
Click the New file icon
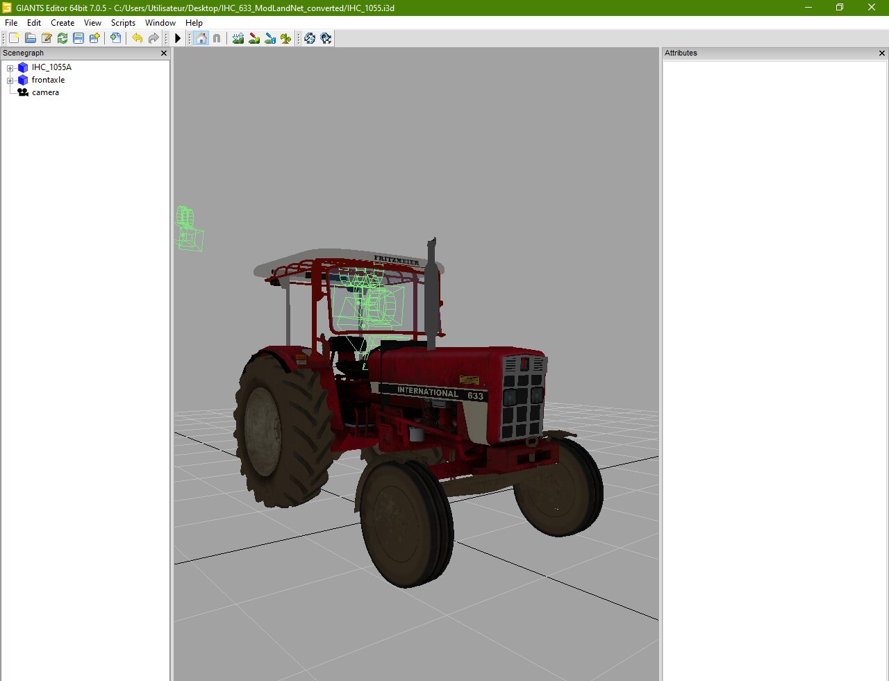[x=14, y=38]
